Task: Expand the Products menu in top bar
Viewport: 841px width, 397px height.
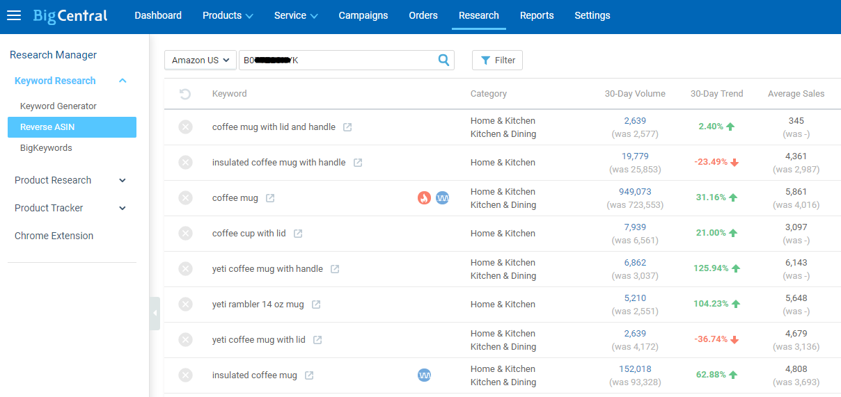Action: coord(228,15)
